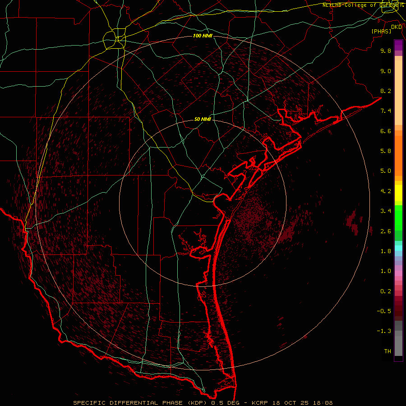Click the 100 NMI range ring label

(x=203, y=36)
